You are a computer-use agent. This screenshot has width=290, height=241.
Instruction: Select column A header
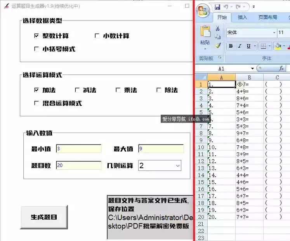221,77
